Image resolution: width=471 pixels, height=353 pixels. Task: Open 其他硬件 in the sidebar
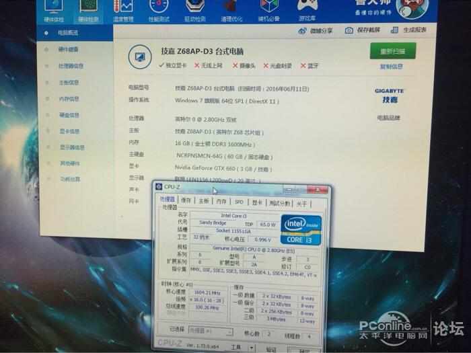pos(70,163)
